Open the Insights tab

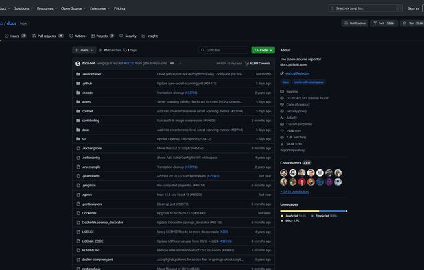pyautogui.click(x=150, y=36)
